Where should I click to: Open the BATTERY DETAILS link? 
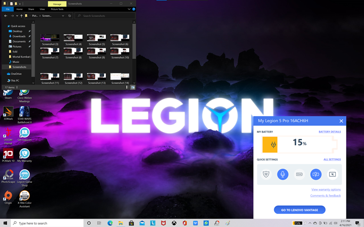point(330,132)
